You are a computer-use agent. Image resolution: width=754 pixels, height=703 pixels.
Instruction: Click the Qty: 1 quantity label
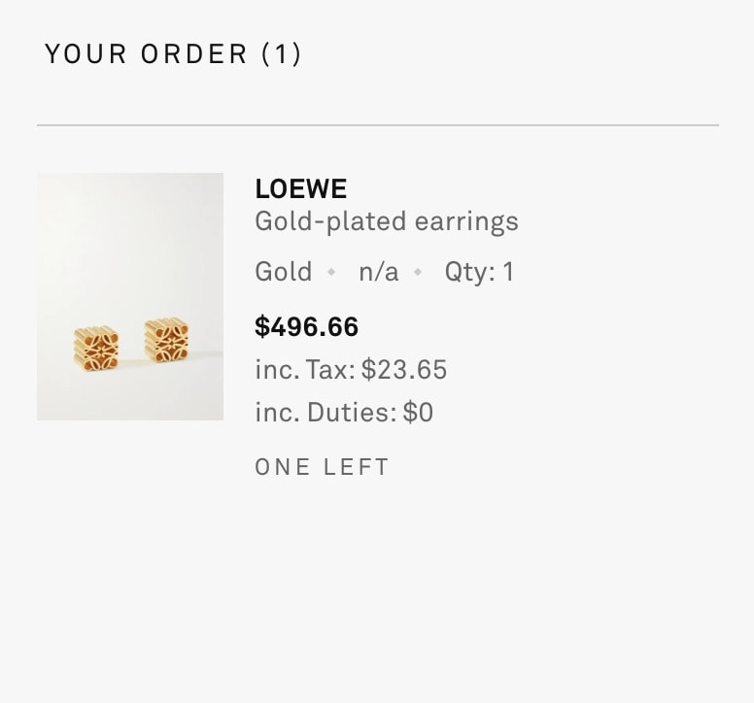coord(478,272)
